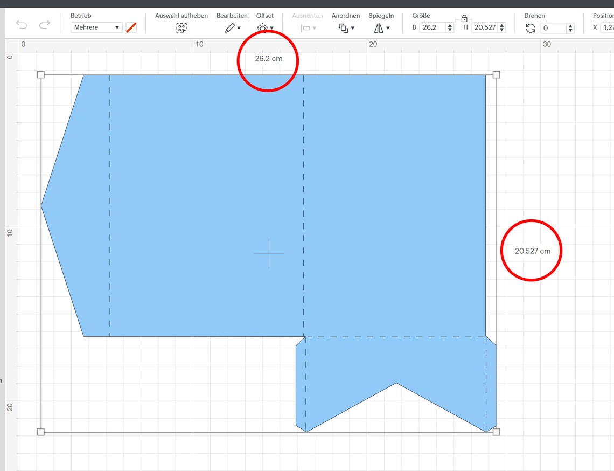Open the Offset options dropdown
The height and width of the screenshot is (471, 614).
point(271,29)
